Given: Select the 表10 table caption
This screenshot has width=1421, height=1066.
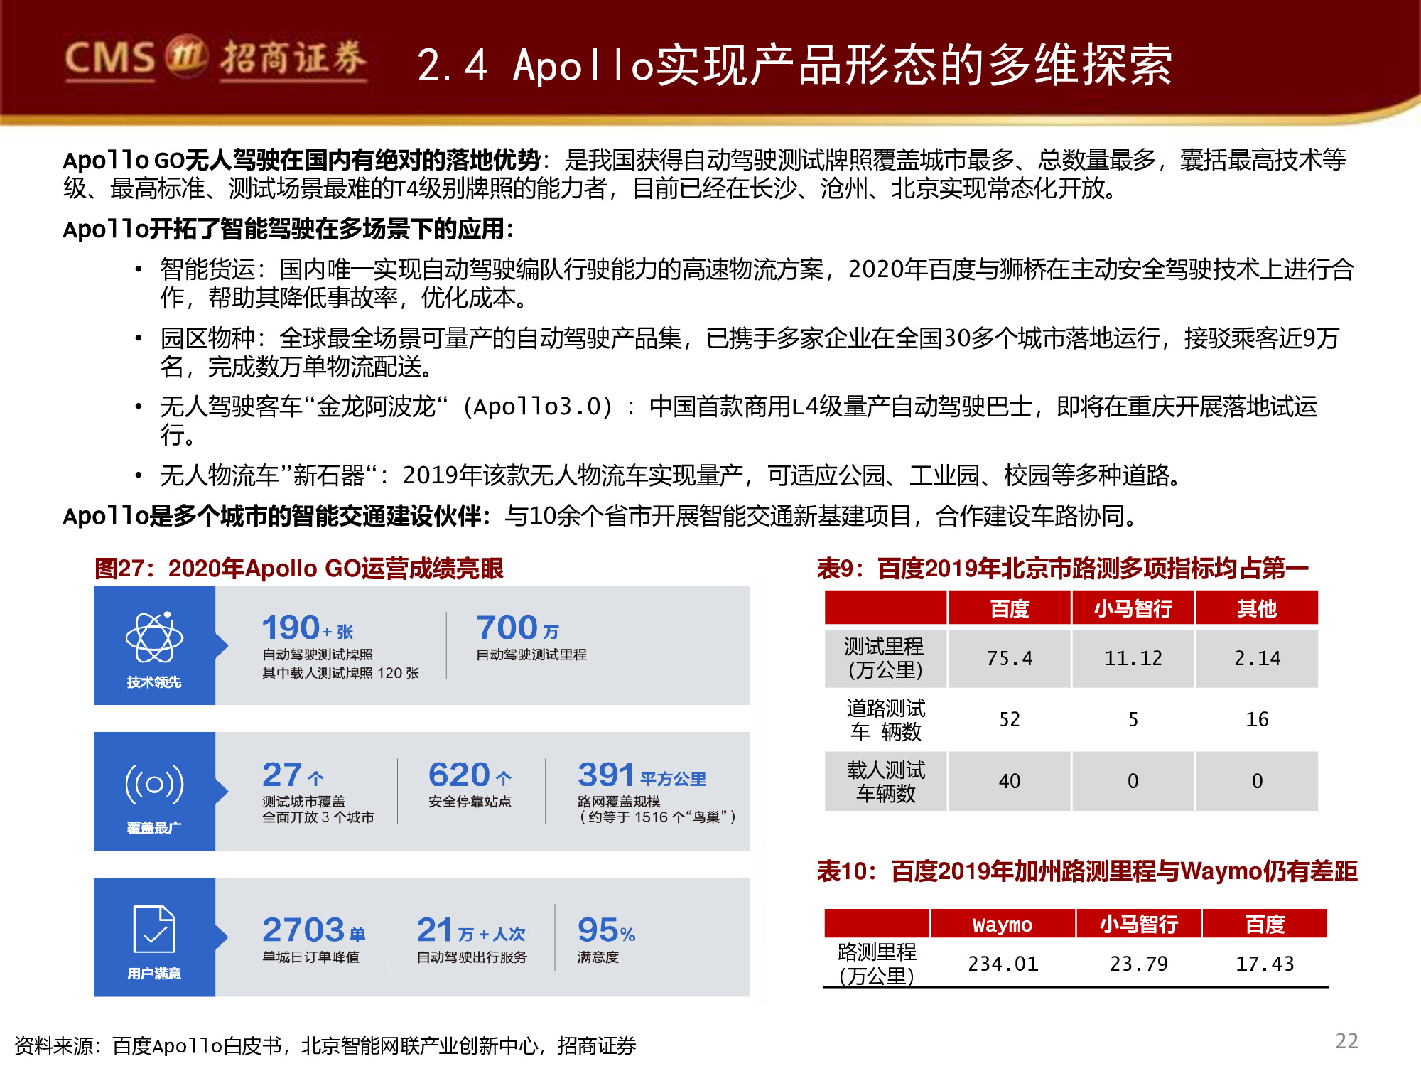Looking at the screenshot, I should 1087,871.
